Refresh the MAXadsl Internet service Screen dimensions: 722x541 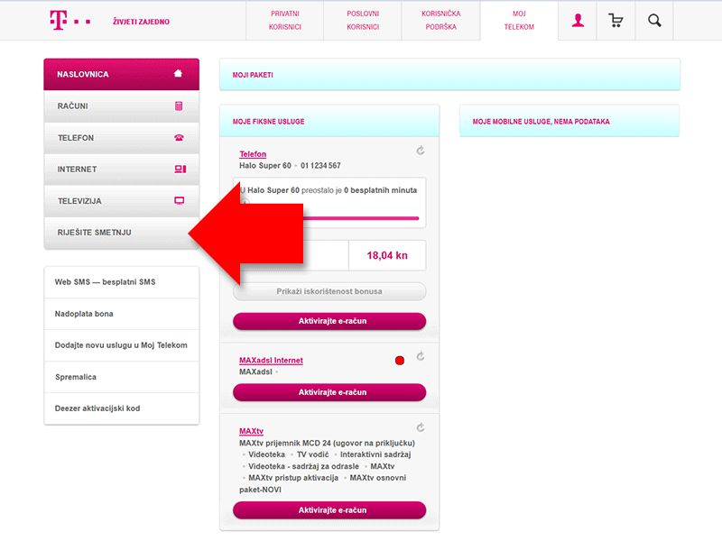[x=421, y=356]
